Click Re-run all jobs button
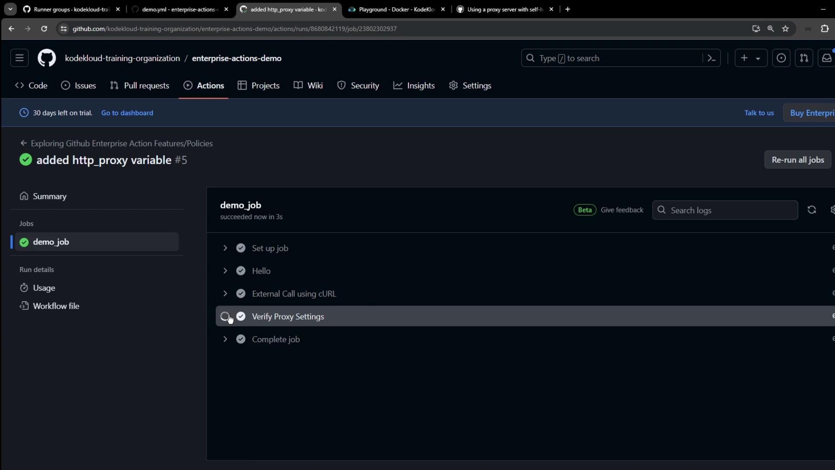The image size is (835, 470). pyautogui.click(x=797, y=160)
